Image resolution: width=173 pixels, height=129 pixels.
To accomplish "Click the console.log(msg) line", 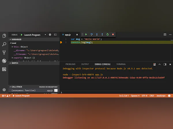I will coord(82,42).
